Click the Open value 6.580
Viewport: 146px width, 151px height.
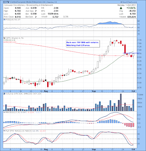pyautogui.click(x=18, y=8)
